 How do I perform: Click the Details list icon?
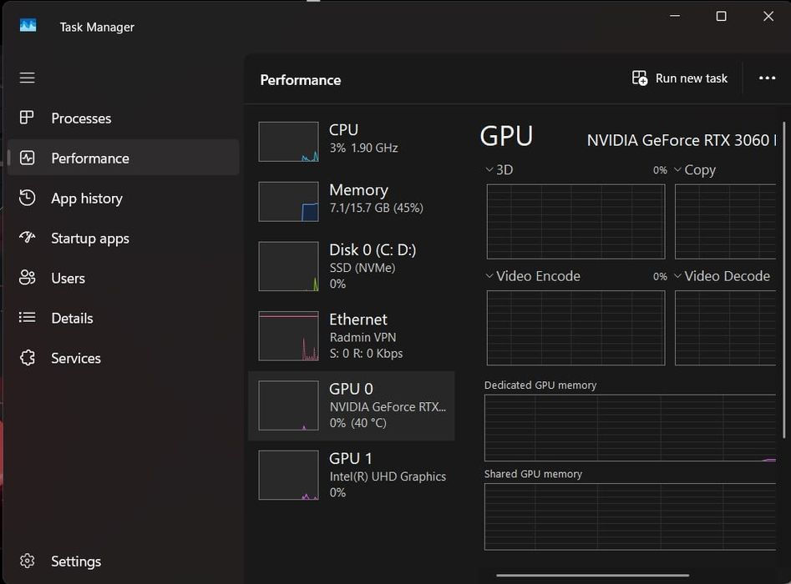click(27, 318)
